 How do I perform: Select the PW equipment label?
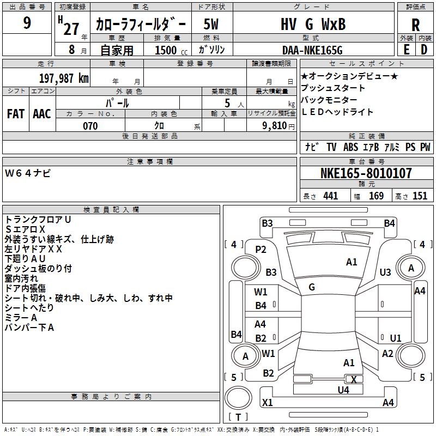click(425, 147)
